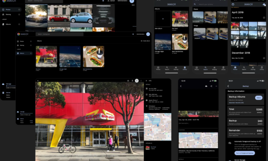The image size is (268, 161).
Task: Click Select button for Backup Albums
Action: point(259,98)
